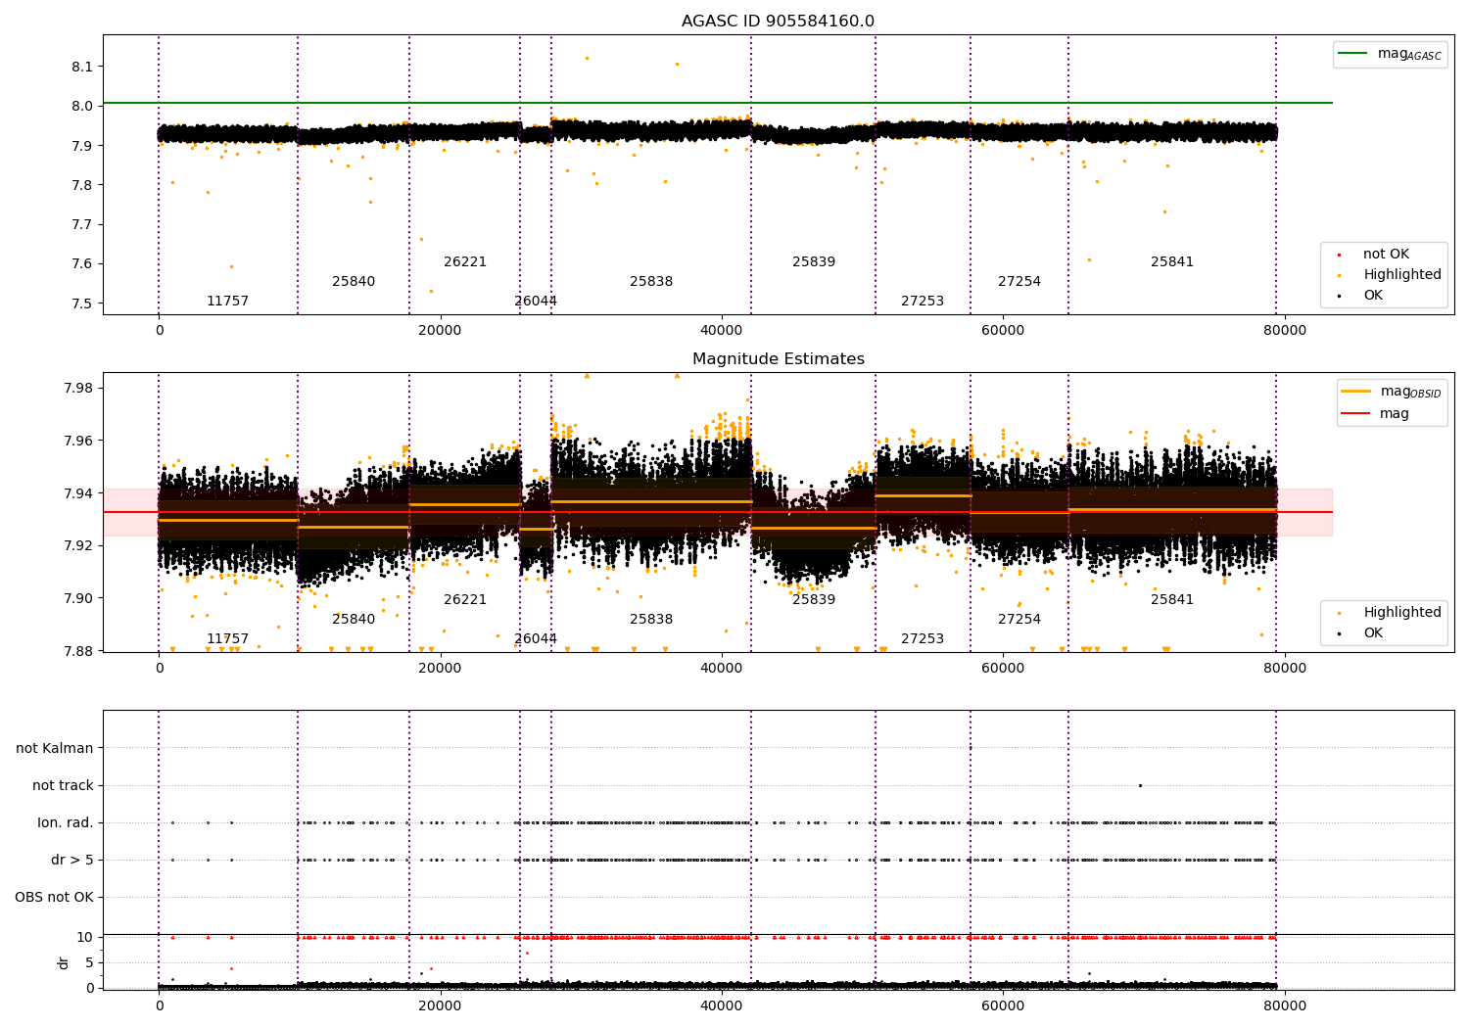Click obsid label 25840 in the Magnitude Estimates plot
Image resolution: width=1469 pixels, height=1028 pixels.
354,619
